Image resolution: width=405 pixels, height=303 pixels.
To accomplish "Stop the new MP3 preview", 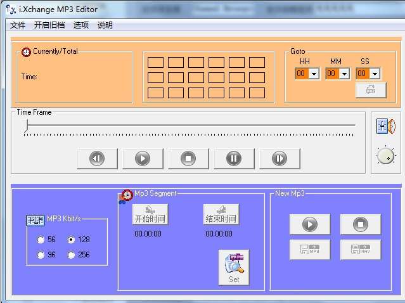I will (361, 224).
